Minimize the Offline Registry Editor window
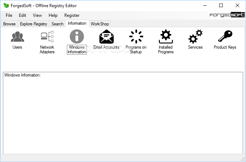Screen dimensions: 246x162 point(205,5)
